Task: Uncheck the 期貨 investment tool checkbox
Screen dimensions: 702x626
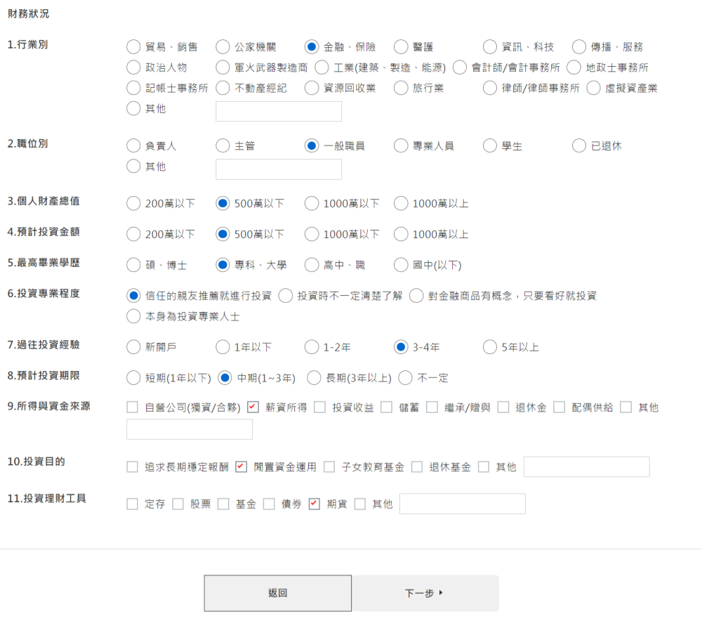Action: 314,504
